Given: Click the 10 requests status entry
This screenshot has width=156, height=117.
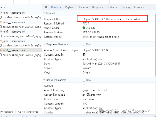Looking at the screenshot, I should [7, 112].
